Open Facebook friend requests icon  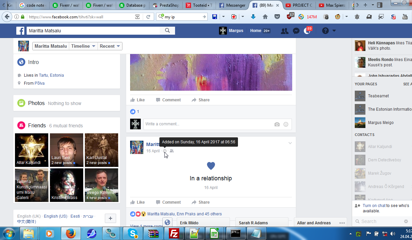coord(285,31)
